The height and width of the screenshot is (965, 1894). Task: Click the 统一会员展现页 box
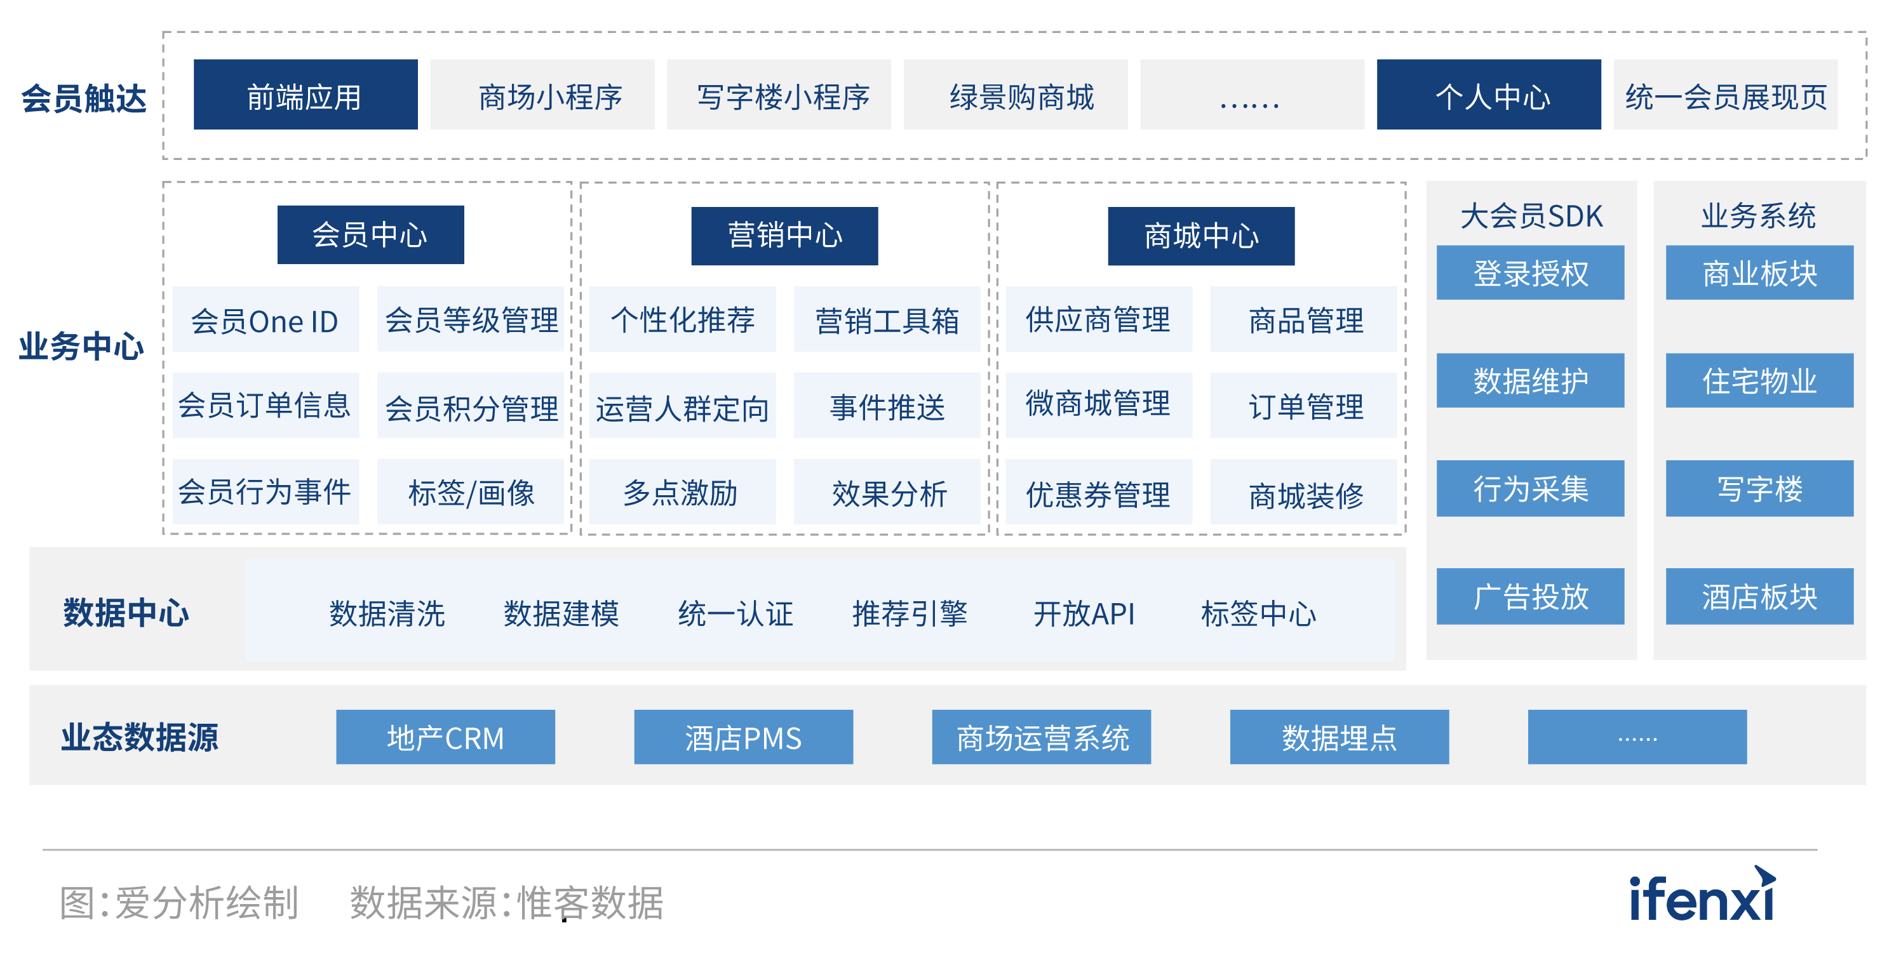[1725, 95]
